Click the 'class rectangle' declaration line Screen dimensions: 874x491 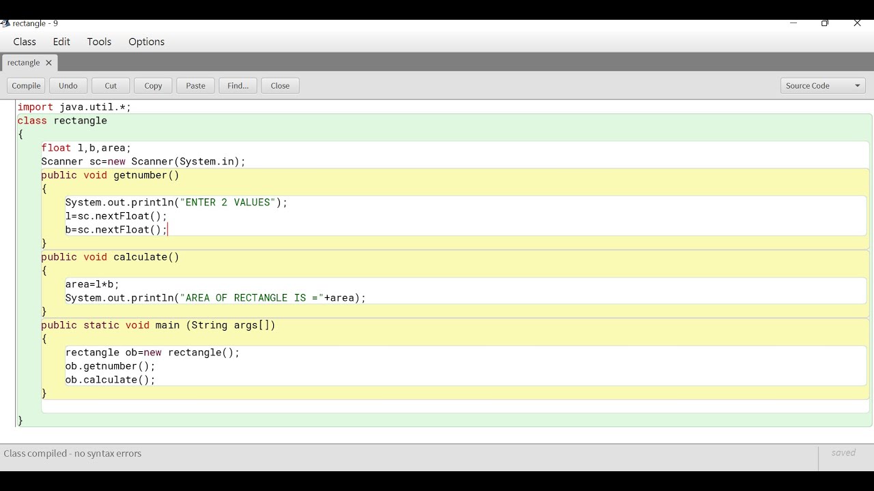click(x=62, y=121)
